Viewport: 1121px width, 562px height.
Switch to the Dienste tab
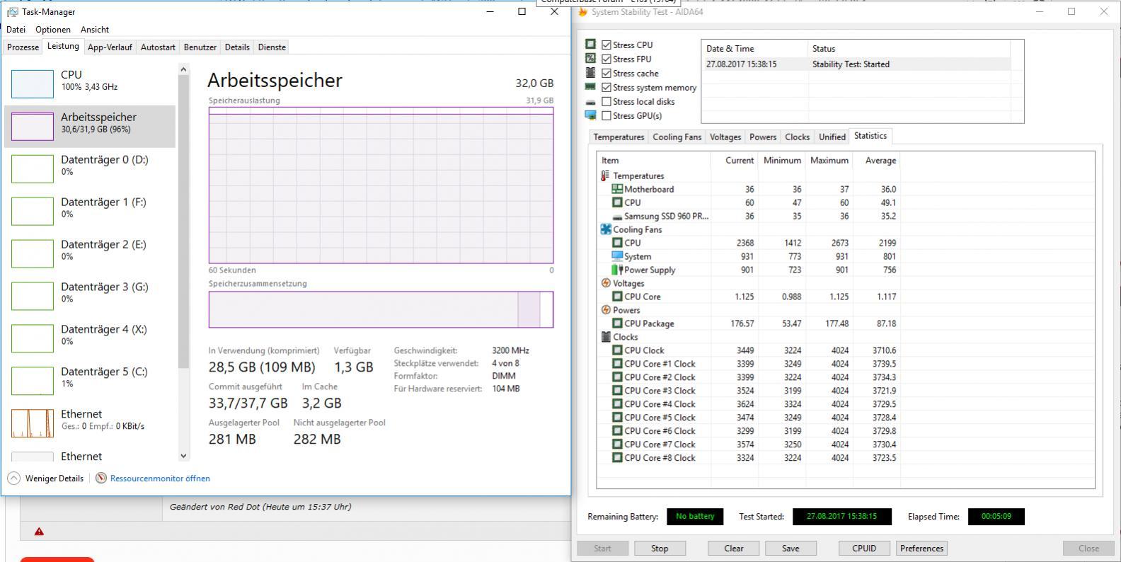(x=272, y=47)
